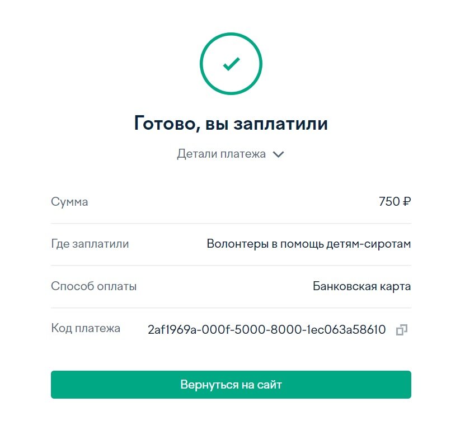Viewport: 465px width, 421px height.
Task: Click the Готово, вы заплатили heading
Action: (231, 124)
